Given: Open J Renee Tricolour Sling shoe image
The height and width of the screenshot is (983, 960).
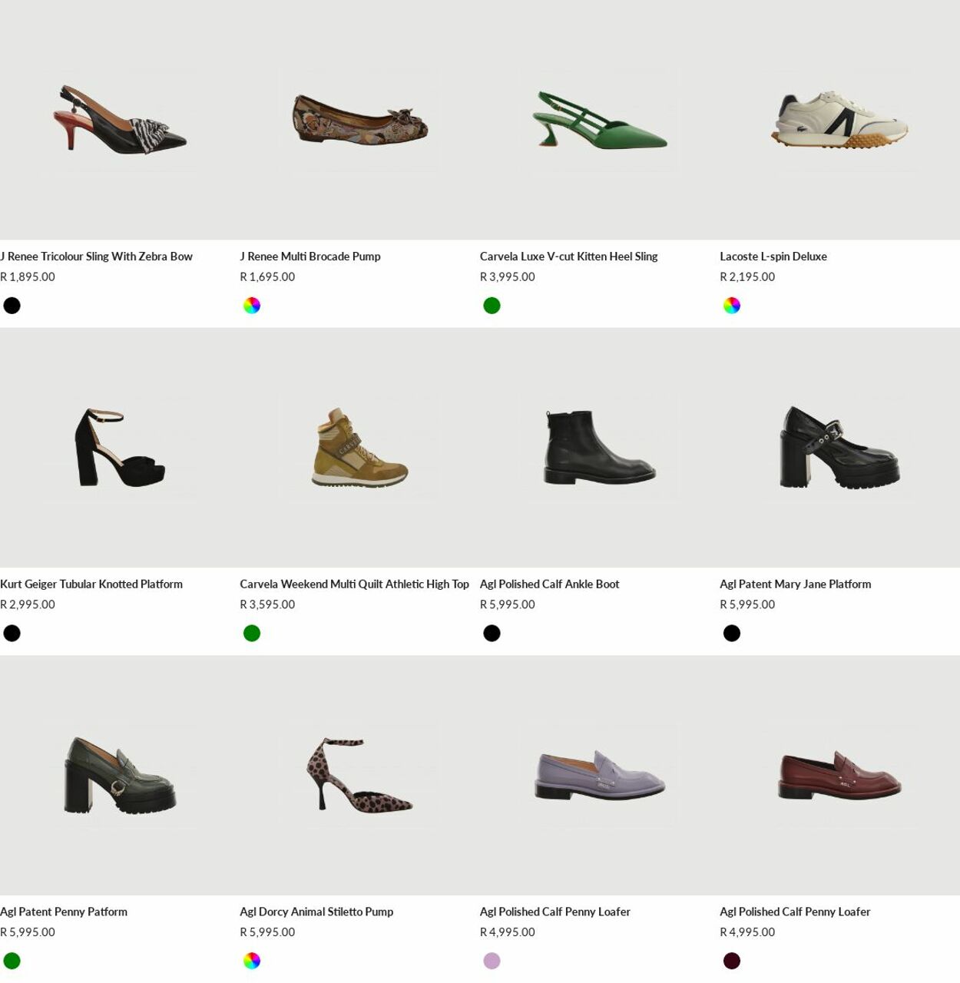Looking at the screenshot, I should point(120,120).
